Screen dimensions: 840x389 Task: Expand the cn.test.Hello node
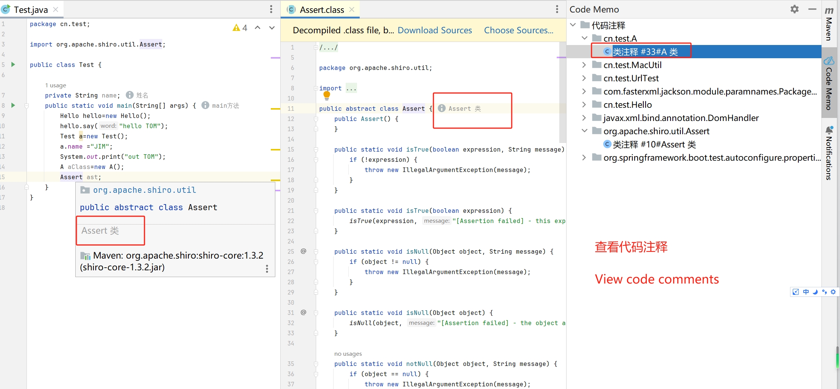tap(584, 104)
